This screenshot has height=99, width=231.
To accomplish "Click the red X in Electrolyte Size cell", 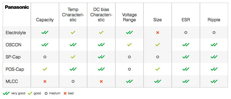I will coord(157,33).
